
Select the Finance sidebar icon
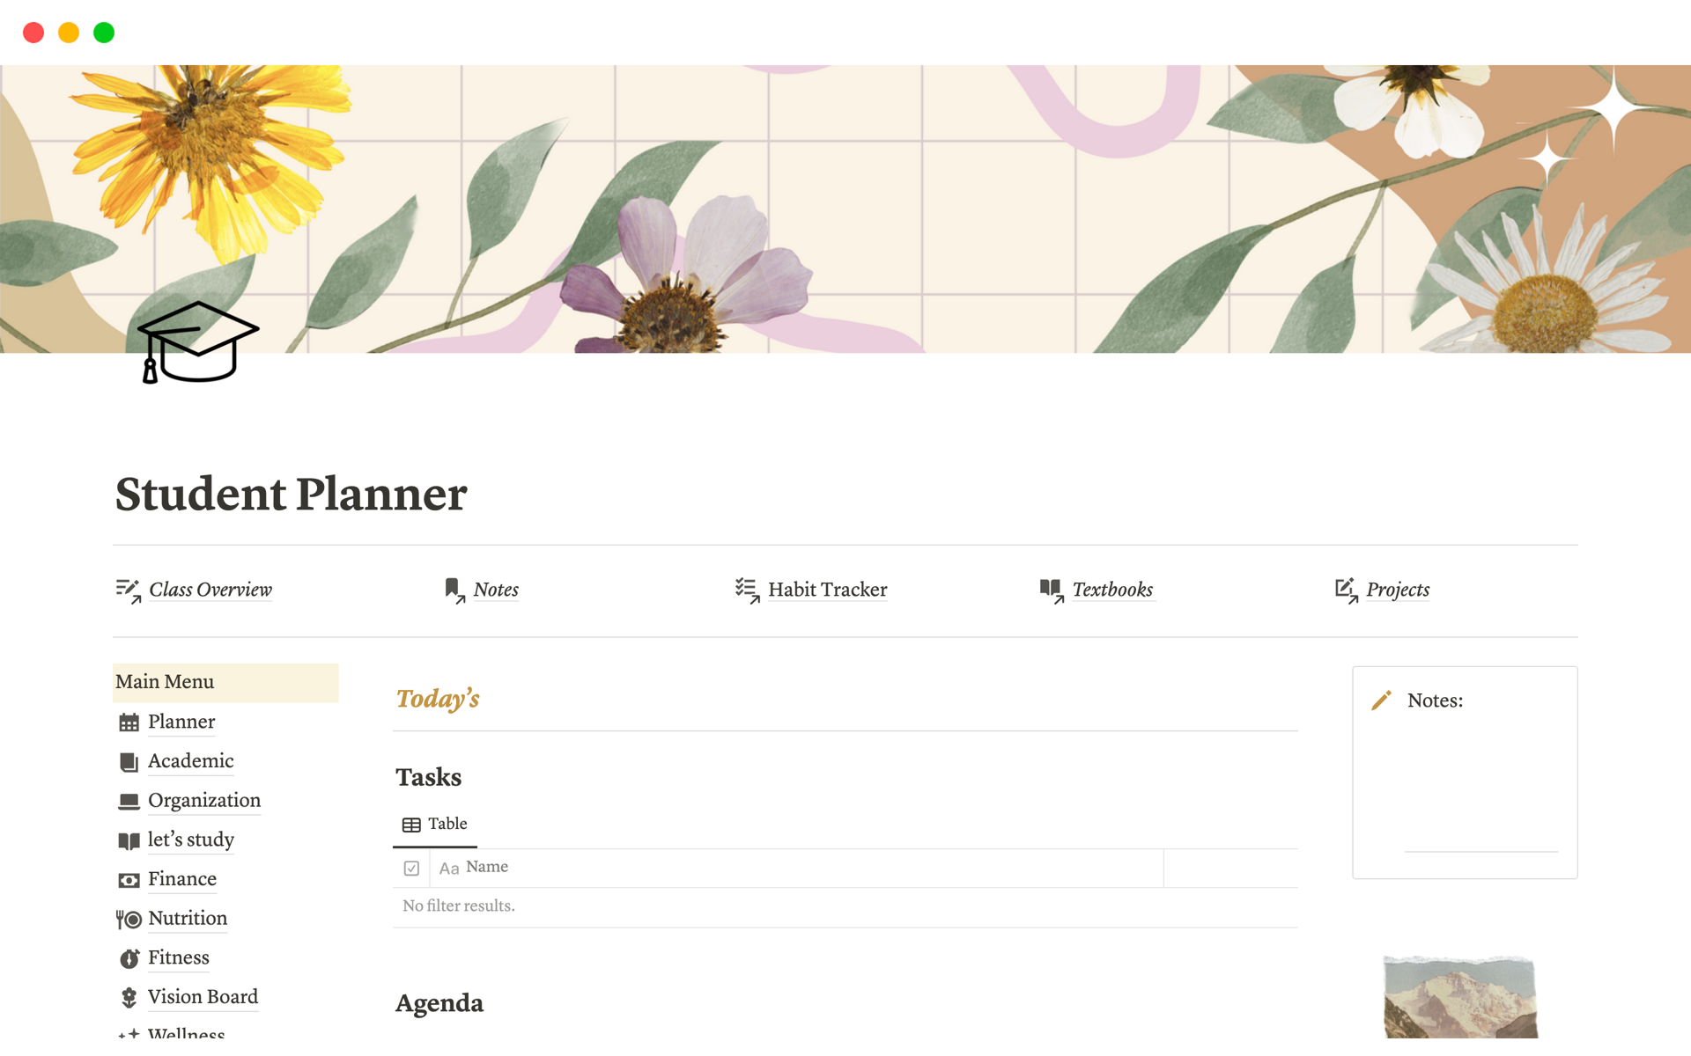coord(129,878)
